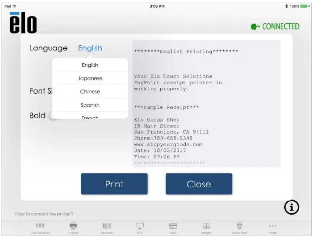Click 'Phone:789-685-2348' in receipt preview
The width and height of the screenshot is (312, 236).
163,138
